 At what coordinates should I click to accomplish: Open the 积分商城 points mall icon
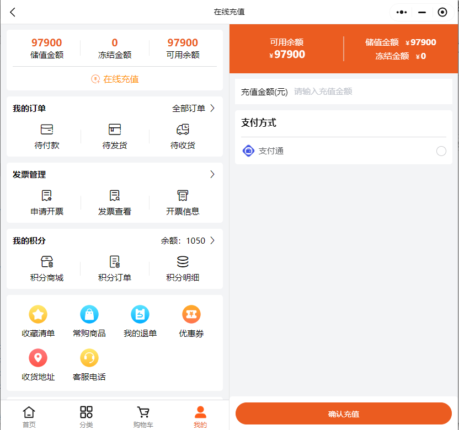point(47,262)
